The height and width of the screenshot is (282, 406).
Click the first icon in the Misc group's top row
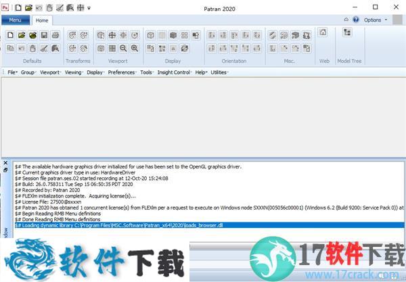click(273, 35)
